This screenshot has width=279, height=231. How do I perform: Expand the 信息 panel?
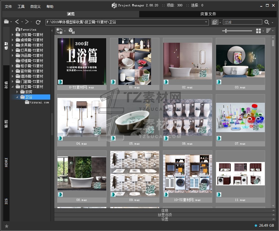tap(165, 210)
